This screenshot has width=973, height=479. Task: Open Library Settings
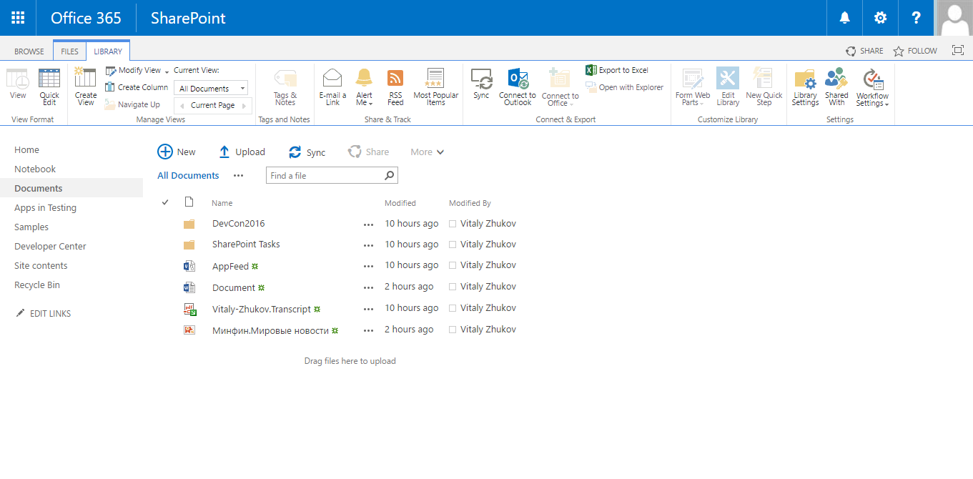[805, 87]
